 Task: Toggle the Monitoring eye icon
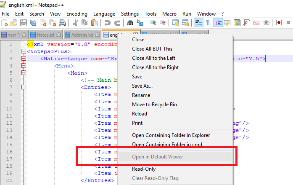pyautogui.click(x=266, y=23)
